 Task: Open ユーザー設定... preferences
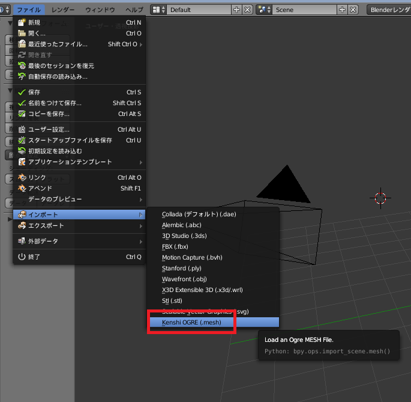79,129
